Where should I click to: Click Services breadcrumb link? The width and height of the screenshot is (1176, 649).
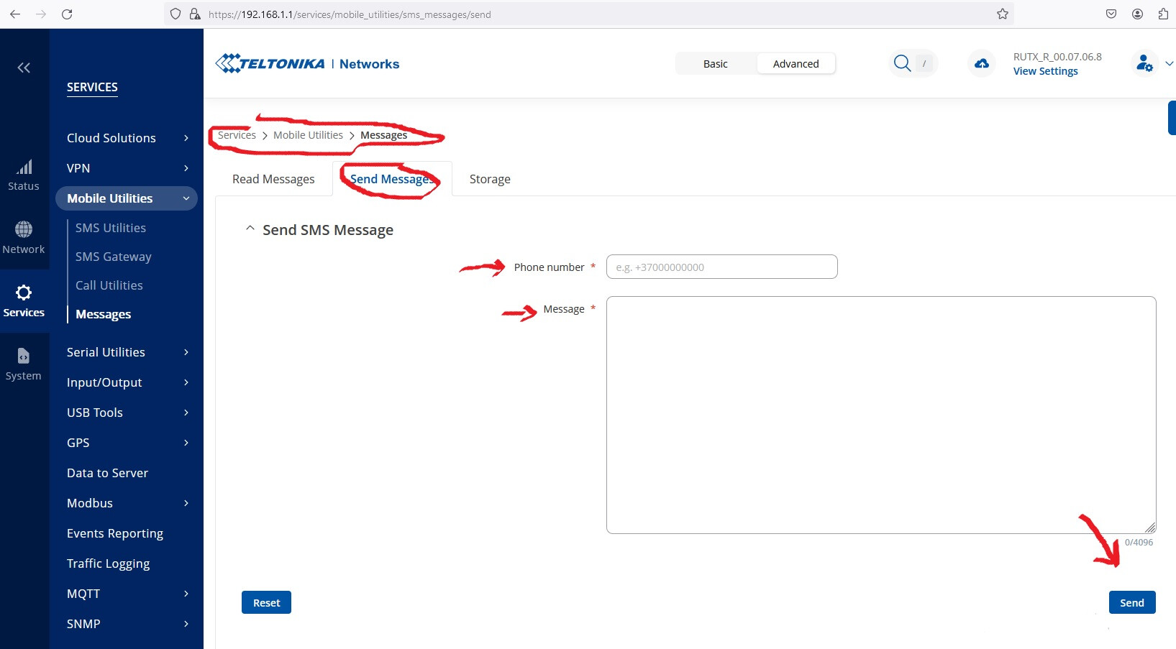tap(237, 135)
